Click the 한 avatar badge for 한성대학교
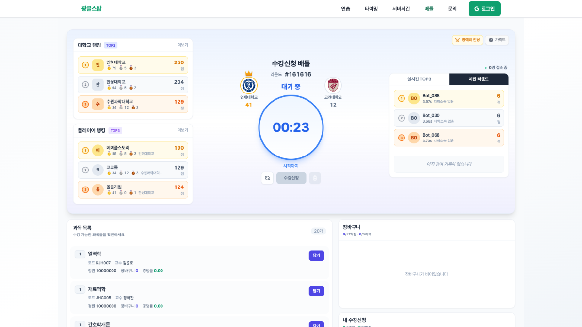Image resolution: width=582 pixels, height=327 pixels. pyautogui.click(x=98, y=85)
